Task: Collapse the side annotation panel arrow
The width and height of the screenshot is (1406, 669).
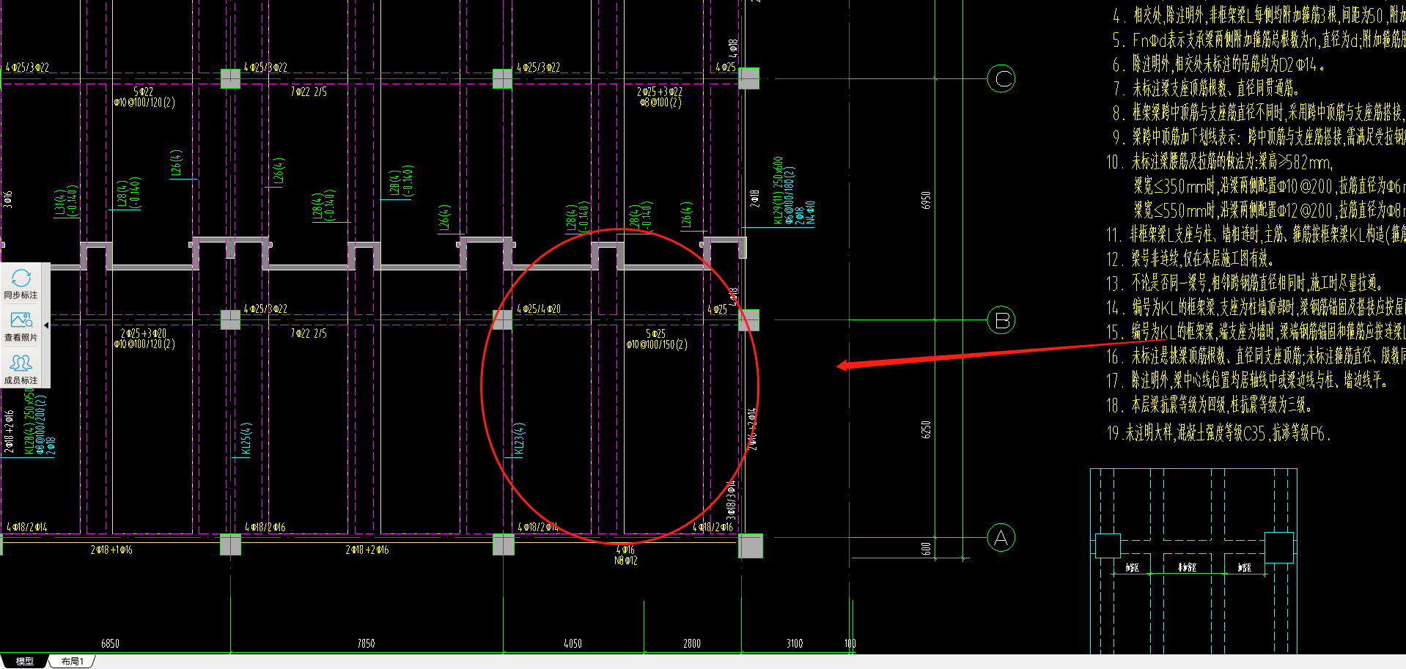Action: pyautogui.click(x=46, y=325)
